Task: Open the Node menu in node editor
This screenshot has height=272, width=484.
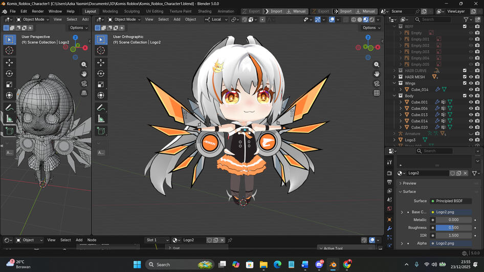Action: pos(92,240)
